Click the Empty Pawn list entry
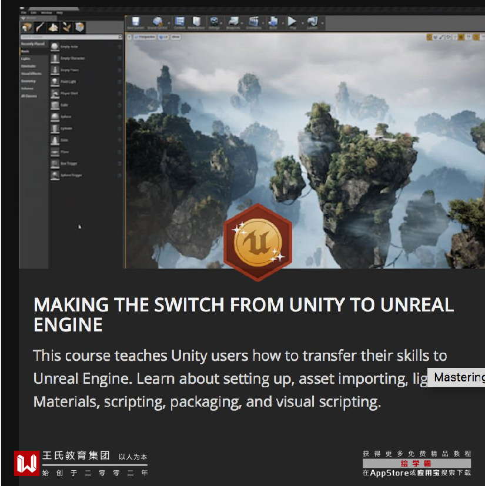The height and width of the screenshot is (486, 485). pyautogui.click(x=86, y=70)
